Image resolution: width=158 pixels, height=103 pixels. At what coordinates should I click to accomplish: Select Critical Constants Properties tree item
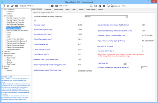(15, 22)
